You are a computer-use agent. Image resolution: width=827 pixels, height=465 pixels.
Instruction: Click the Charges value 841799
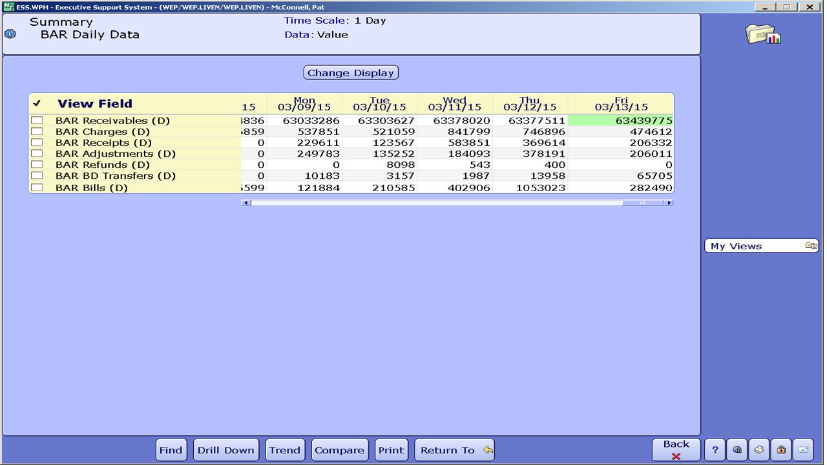pos(469,132)
